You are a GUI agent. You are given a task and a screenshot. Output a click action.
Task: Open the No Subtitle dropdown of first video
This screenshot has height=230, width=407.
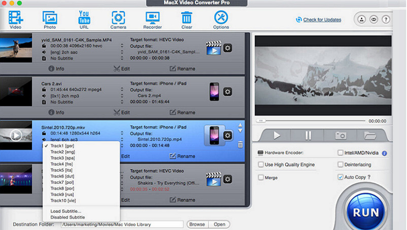(122, 58)
